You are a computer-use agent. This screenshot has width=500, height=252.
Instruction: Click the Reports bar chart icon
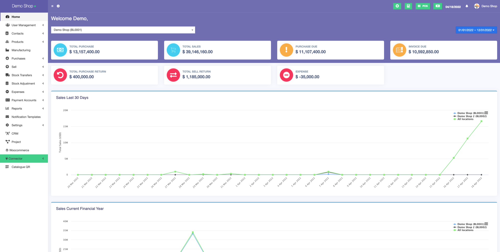click(x=7, y=108)
